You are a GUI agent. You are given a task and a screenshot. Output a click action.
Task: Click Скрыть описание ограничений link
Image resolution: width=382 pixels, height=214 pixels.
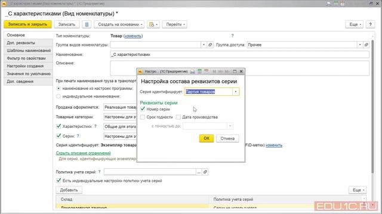point(84,153)
